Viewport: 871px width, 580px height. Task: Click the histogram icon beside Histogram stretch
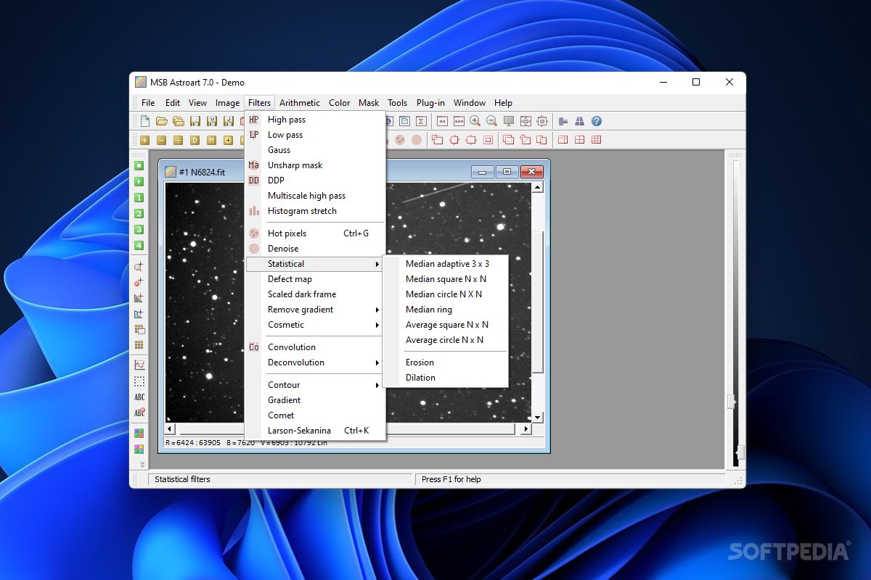tap(254, 211)
